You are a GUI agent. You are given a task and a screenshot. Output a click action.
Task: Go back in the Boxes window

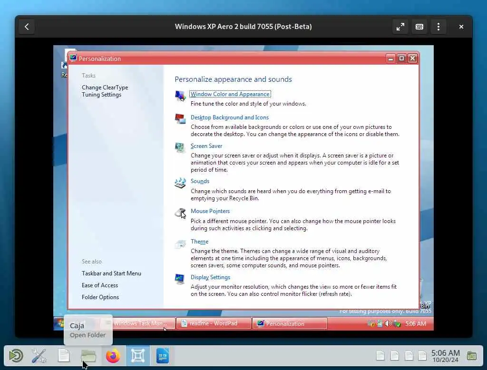[x=27, y=27]
